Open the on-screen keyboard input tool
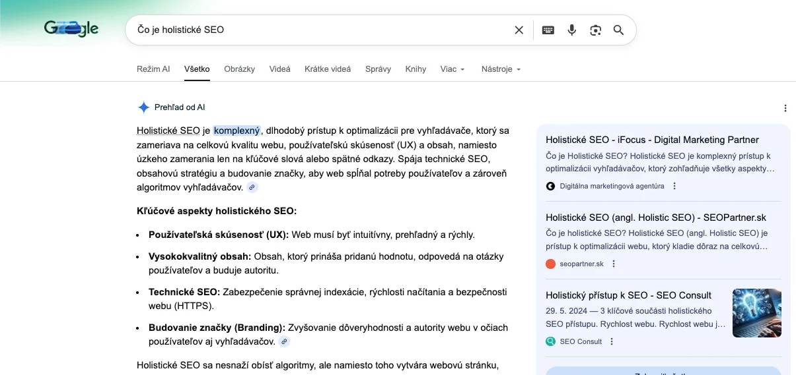This screenshot has height=375, width=796. coord(548,30)
